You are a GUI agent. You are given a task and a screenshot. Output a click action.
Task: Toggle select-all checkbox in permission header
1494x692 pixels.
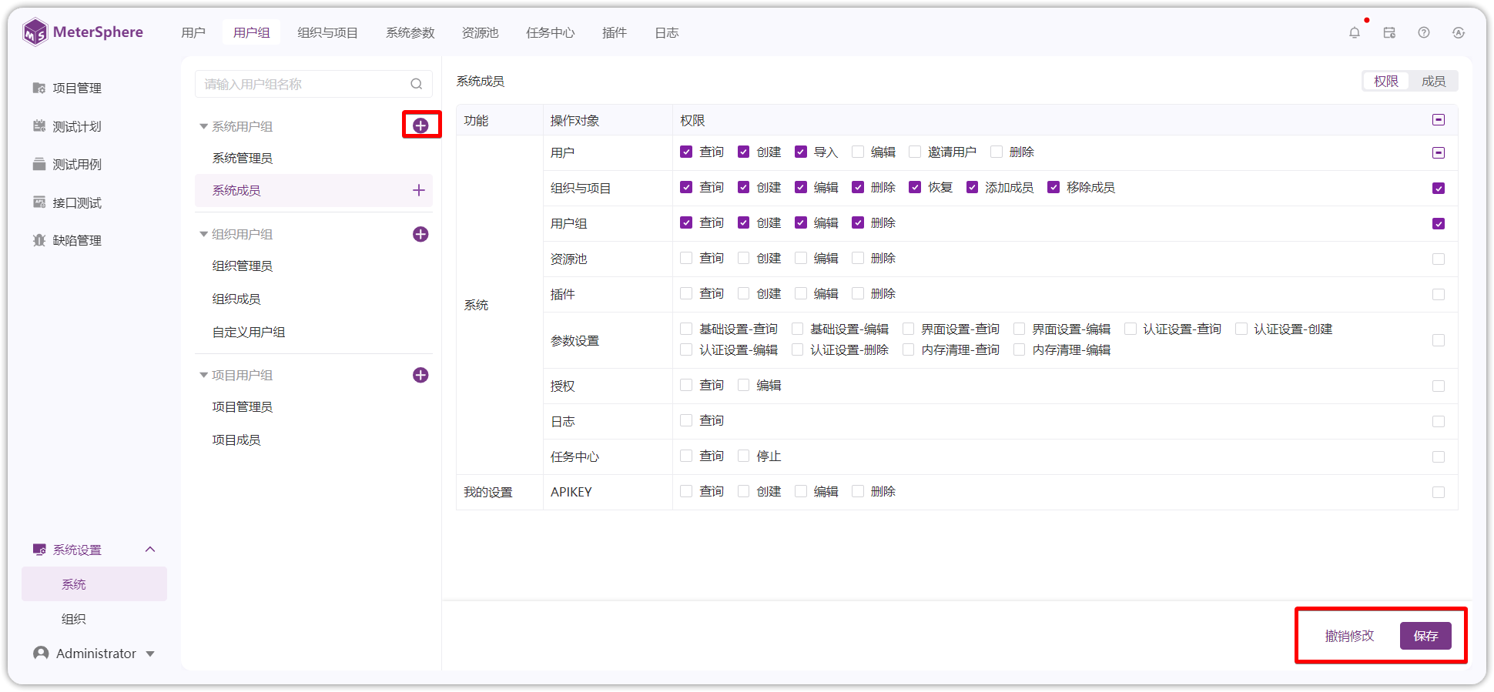1439,120
